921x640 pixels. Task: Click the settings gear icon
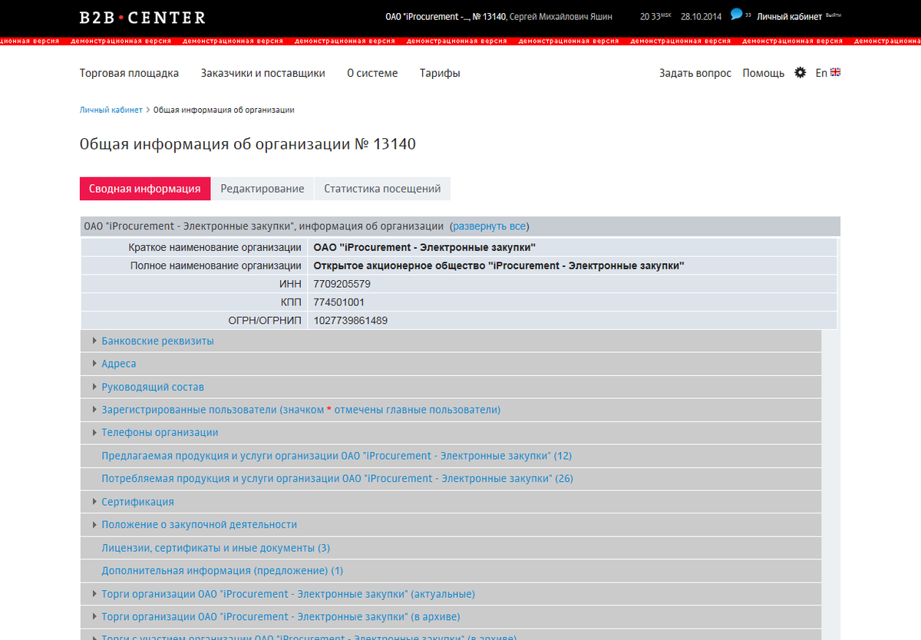coord(800,73)
